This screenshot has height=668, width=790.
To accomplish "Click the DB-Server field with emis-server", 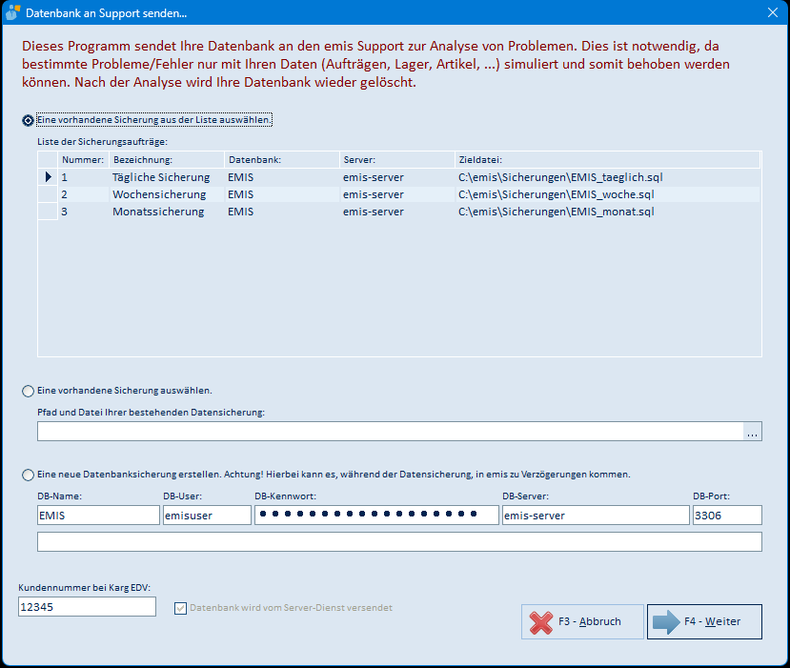I will point(596,516).
